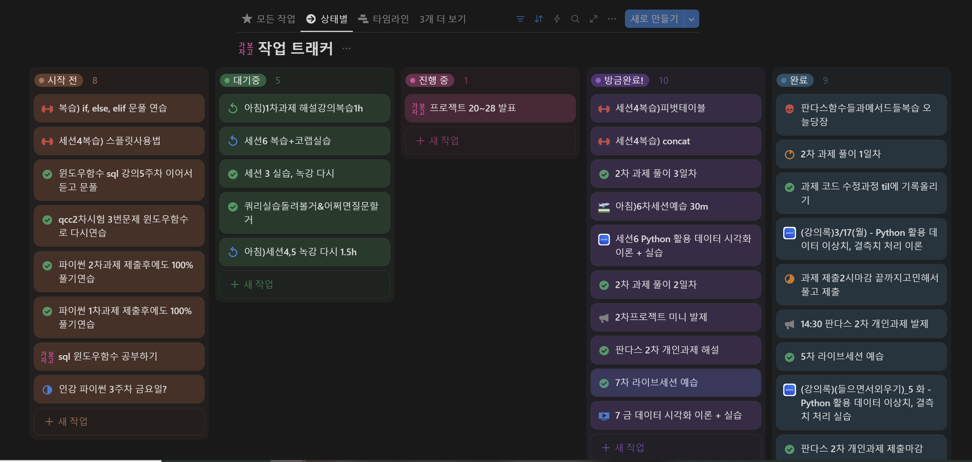Screen dimensions: 972x462
Task: Switch to the 타임라인 tab
Action: click(x=383, y=19)
